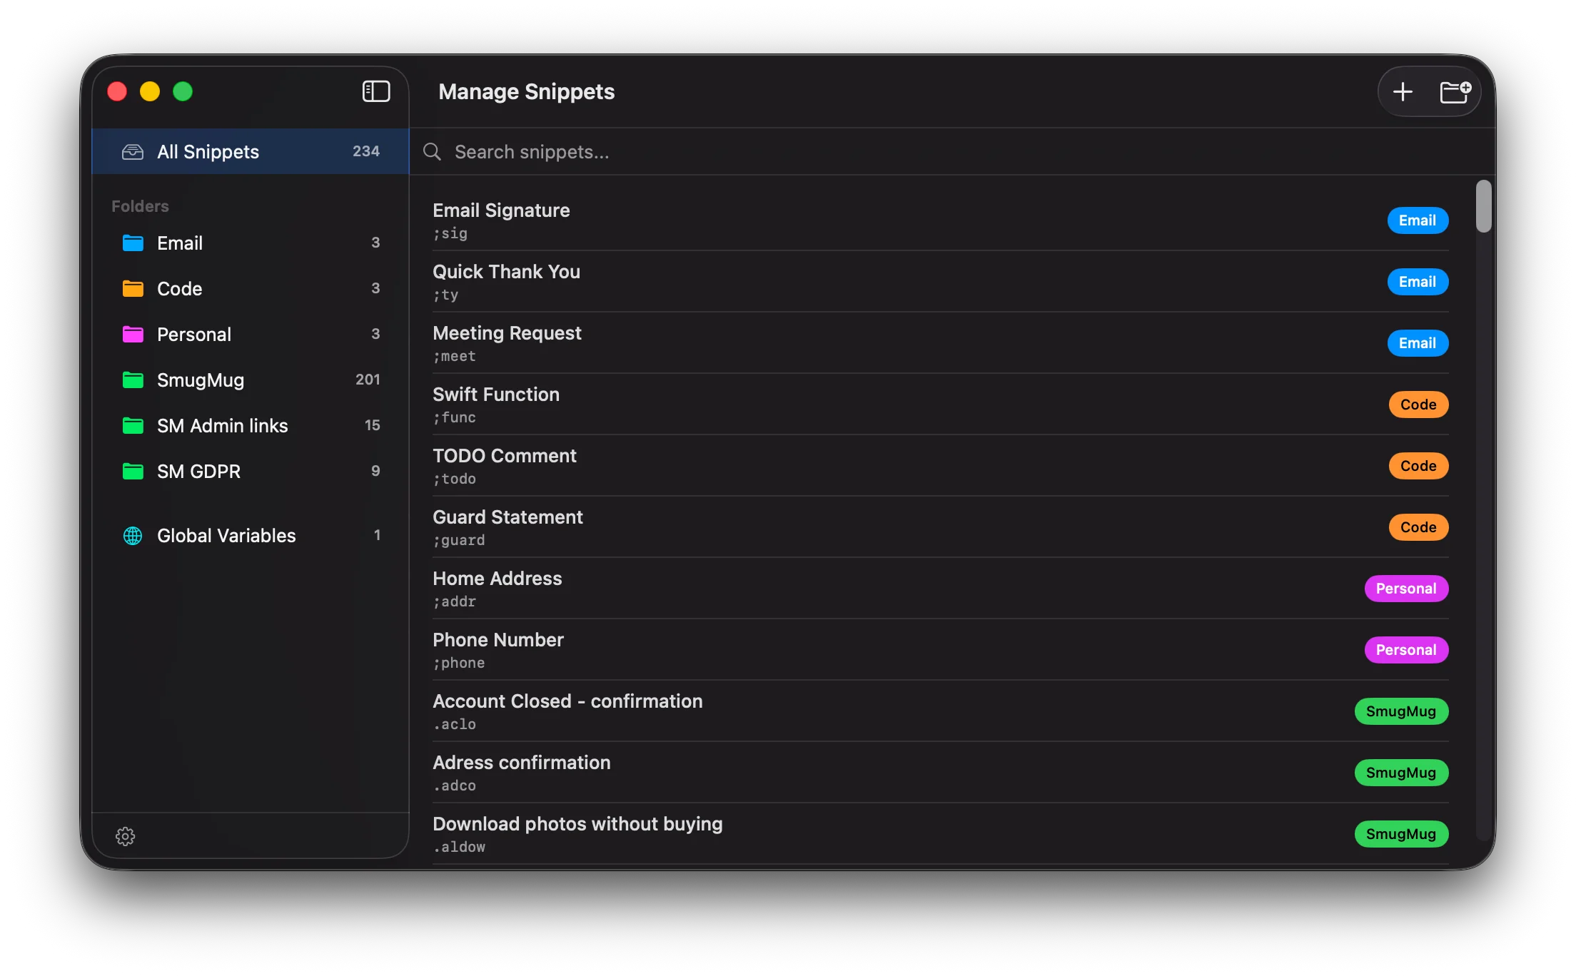Switch to the Code folder
The width and height of the screenshot is (1576, 976).
pyautogui.click(x=179, y=288)
